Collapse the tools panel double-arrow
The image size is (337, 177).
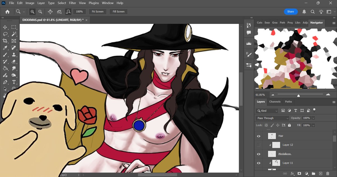click(3, 18)
